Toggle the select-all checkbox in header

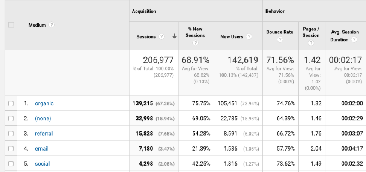[11, 25]
